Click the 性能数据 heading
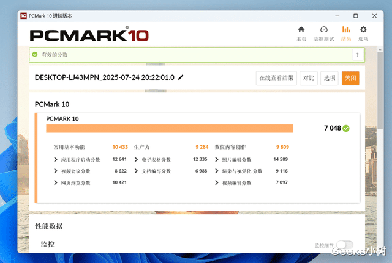Screen dimensions: 392x263 (x=49, y=226)
